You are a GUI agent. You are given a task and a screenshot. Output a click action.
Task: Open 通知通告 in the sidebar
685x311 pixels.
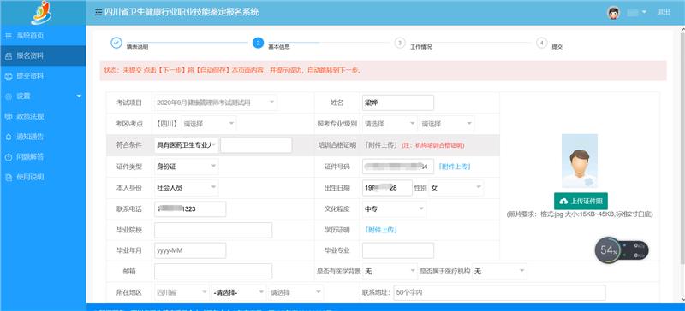coord(43,137)
